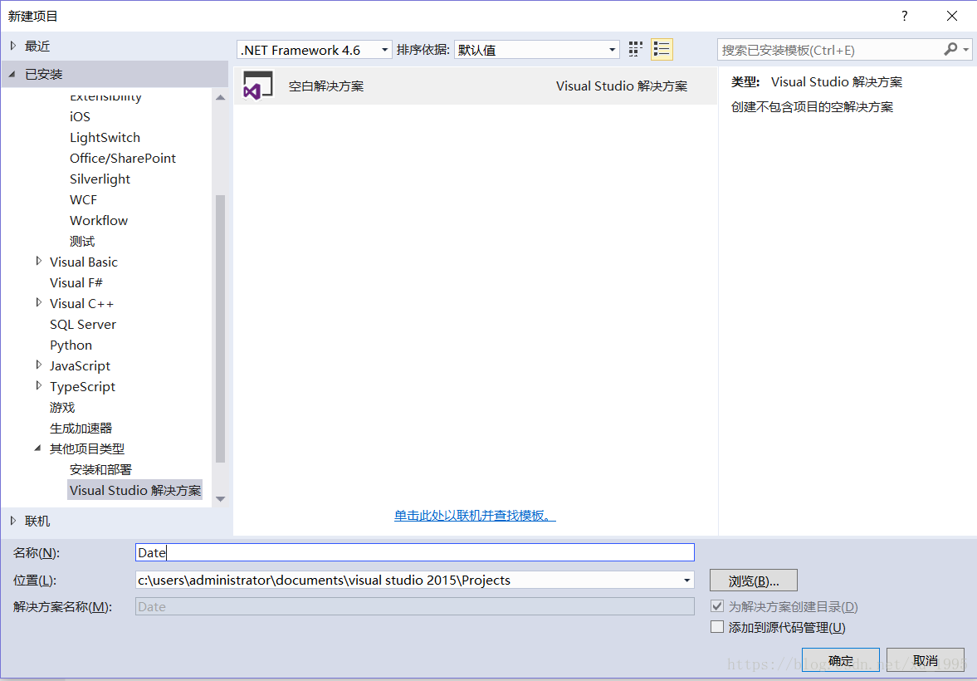Enable 添加到源代码管理 checkbox
Image resolution: width=977 pixels, height=681 pixels.
(x=717, y=627)
